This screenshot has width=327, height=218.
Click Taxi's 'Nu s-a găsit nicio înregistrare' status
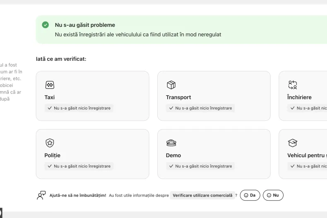(x=79, y=108)
